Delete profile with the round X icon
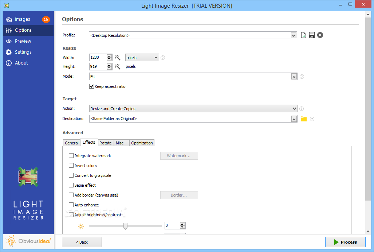Image resolution: width=374 pixels, height=252 pixels. [320, 35]
